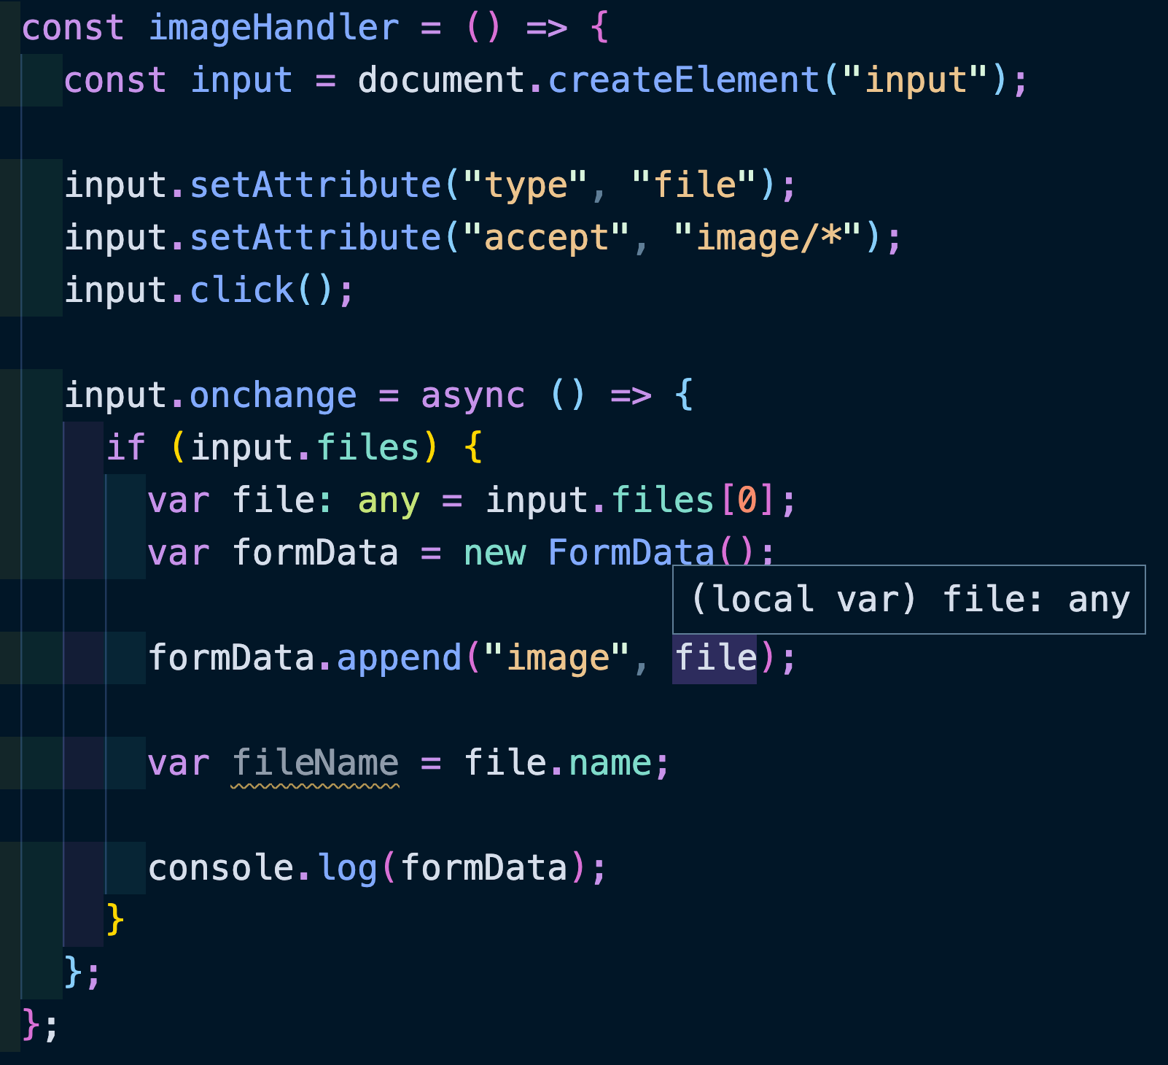Image resolution: width=1168 pixels, height=1065 pixels.
Task: Click the "type" string in setAttribute
Action: (x=525, y=185)
